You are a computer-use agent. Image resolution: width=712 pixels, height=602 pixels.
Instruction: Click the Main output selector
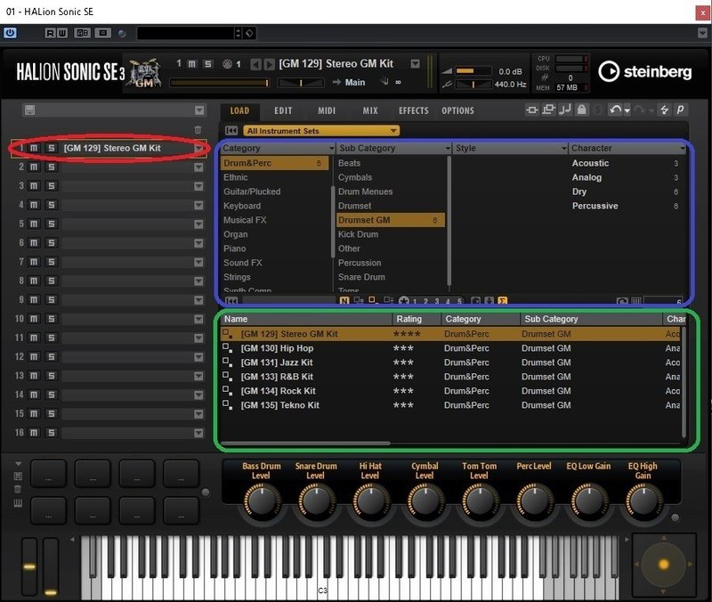click(354, 82)
